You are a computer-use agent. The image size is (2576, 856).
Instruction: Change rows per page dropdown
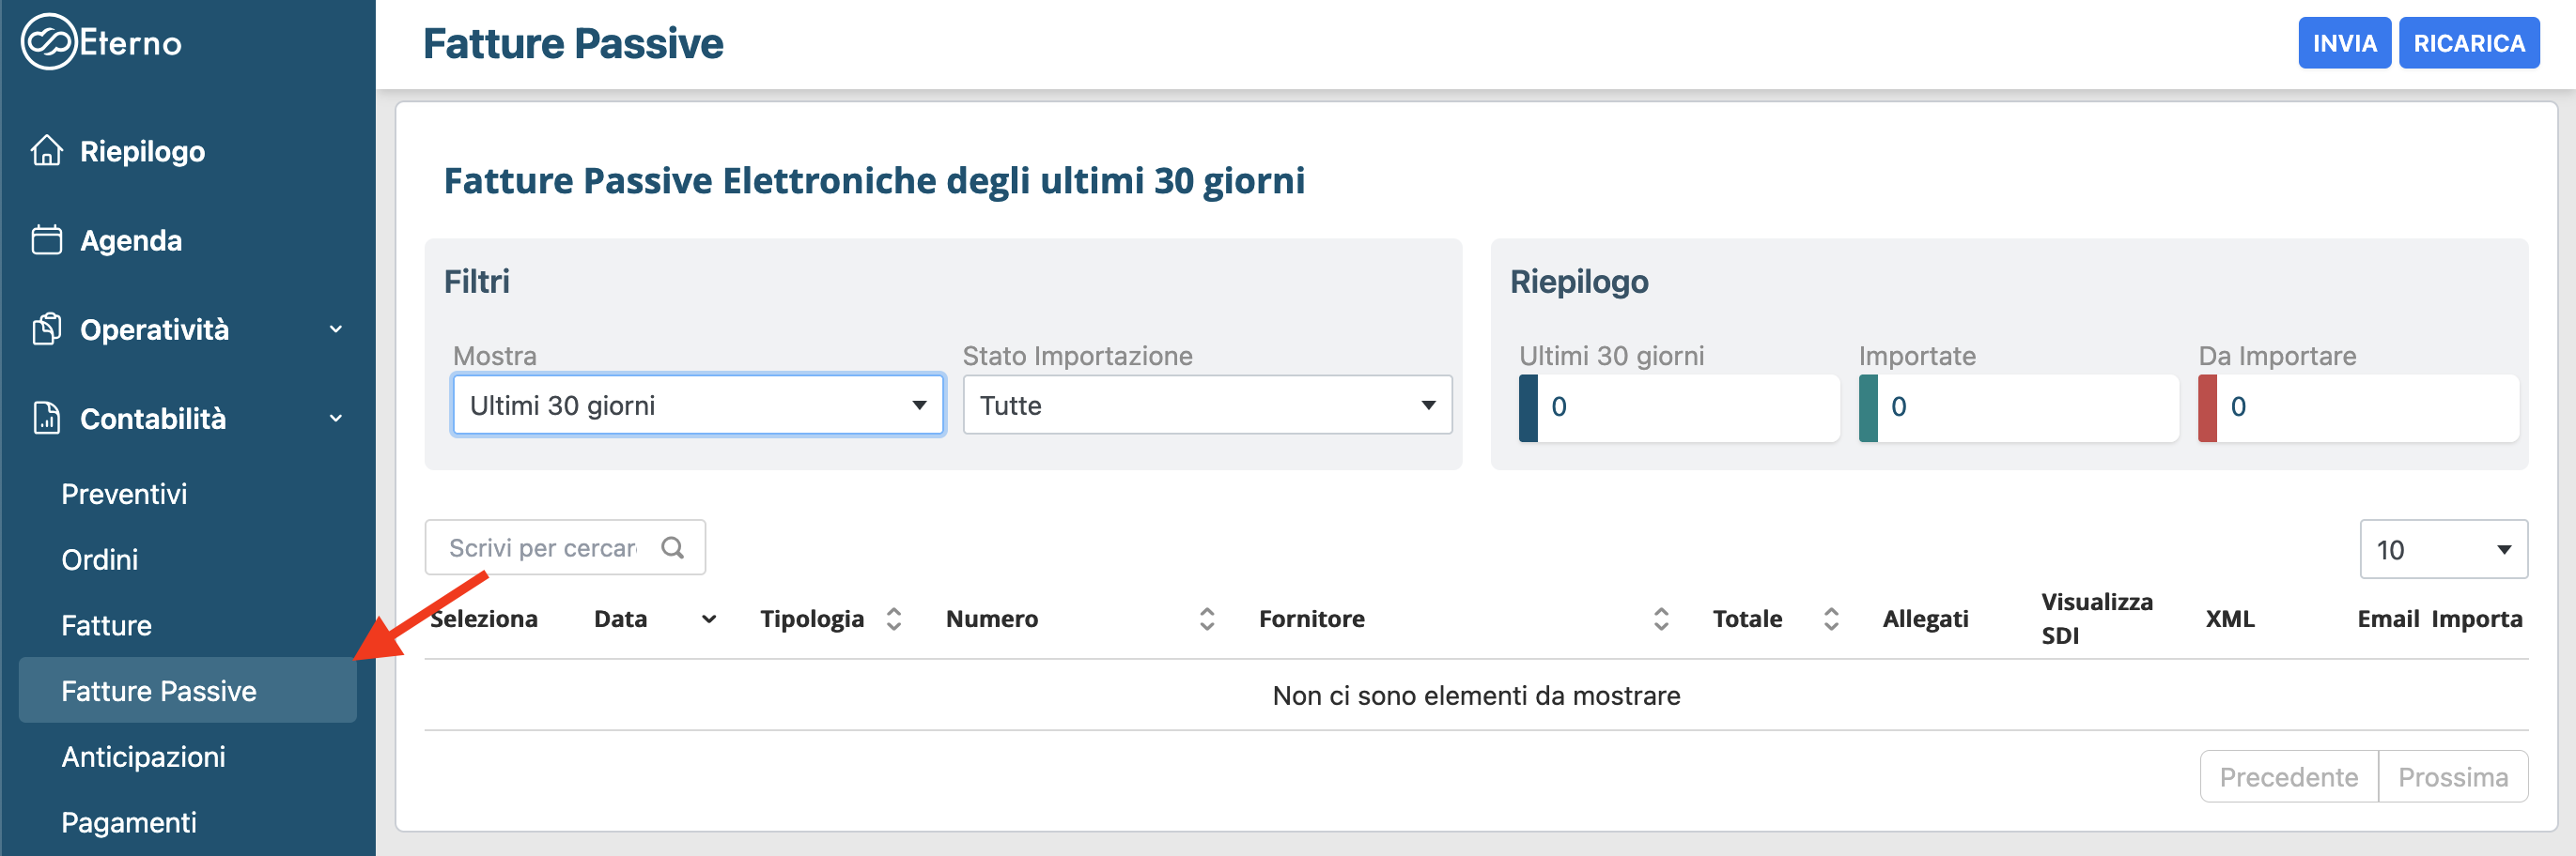pyautogui.click(x=2443, y=549)
